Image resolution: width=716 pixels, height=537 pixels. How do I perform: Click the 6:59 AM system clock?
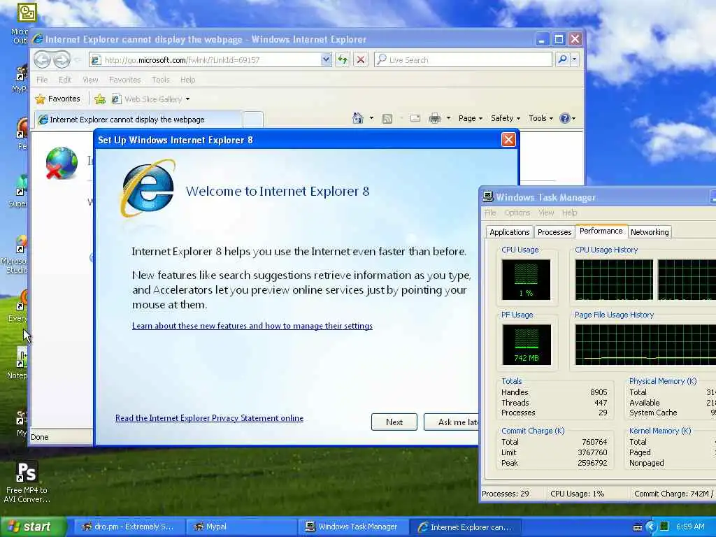click(690, 527)
